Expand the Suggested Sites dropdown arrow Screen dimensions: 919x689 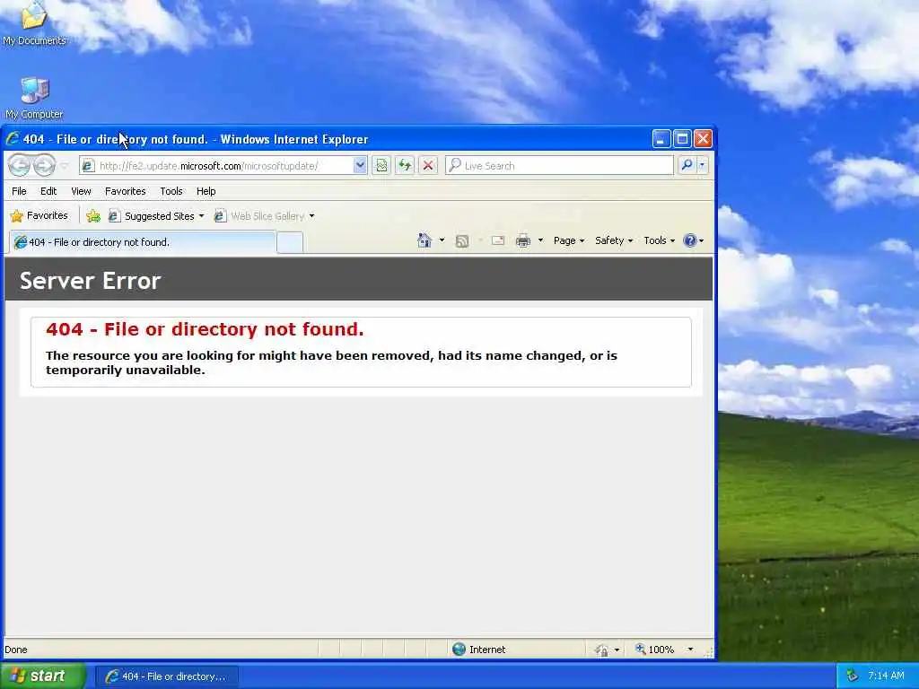click(202, 216)
